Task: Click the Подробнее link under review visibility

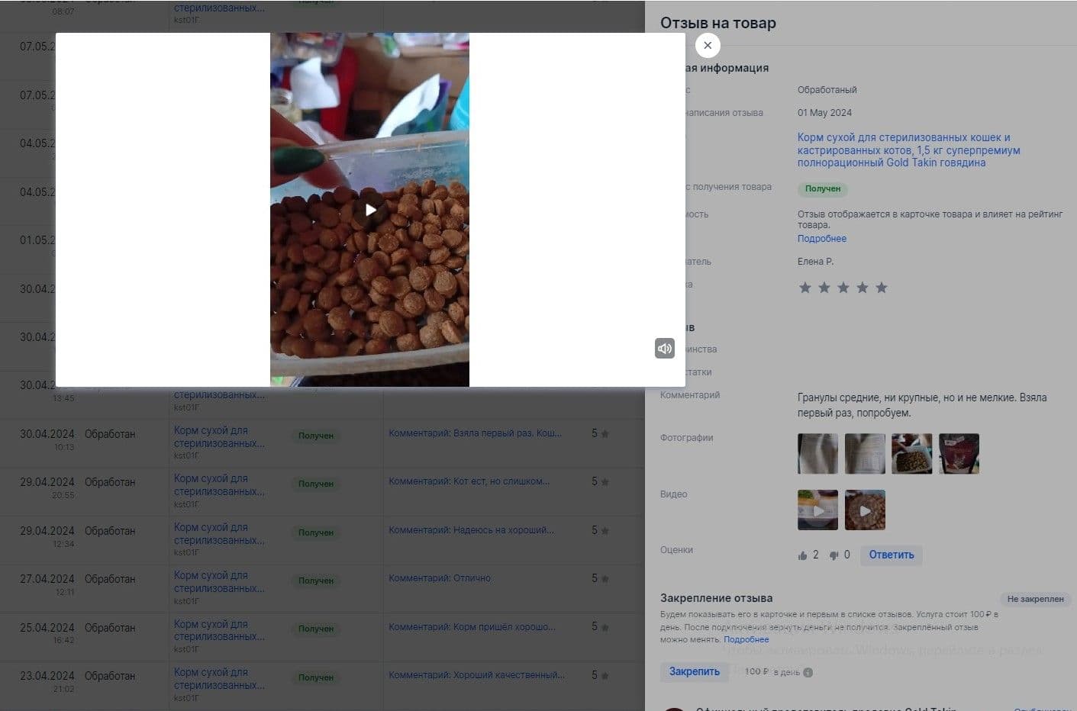Action: point(821,239)
